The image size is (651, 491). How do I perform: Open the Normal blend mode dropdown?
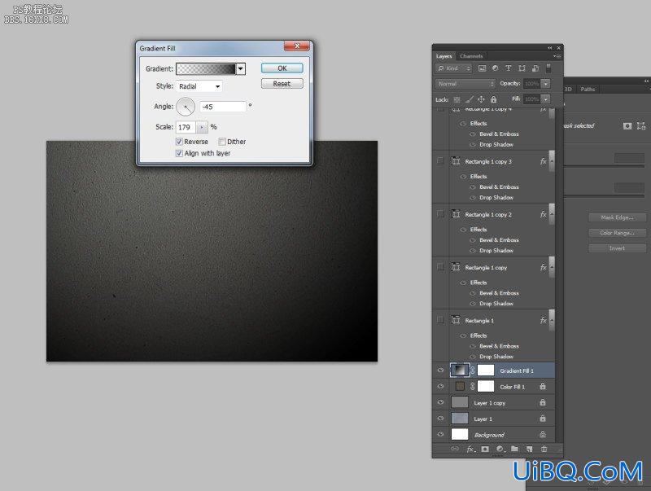(x=465, y=84)
